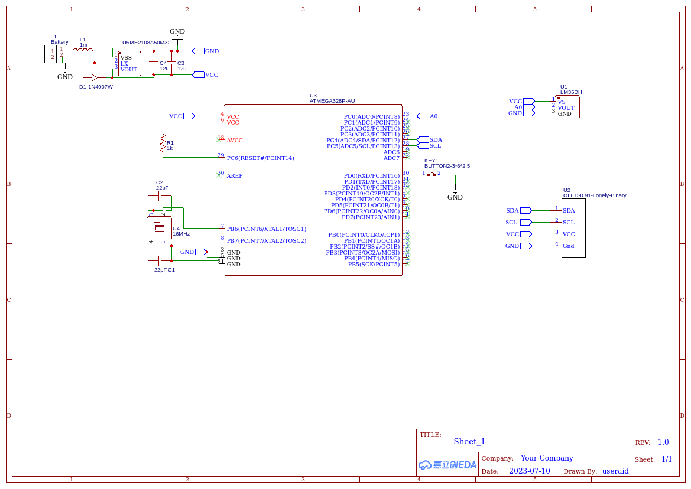This screenshot has width=691, height=489.
Task: Click the SDA net flag on OLED pin 1
Action: click(519, 211)
